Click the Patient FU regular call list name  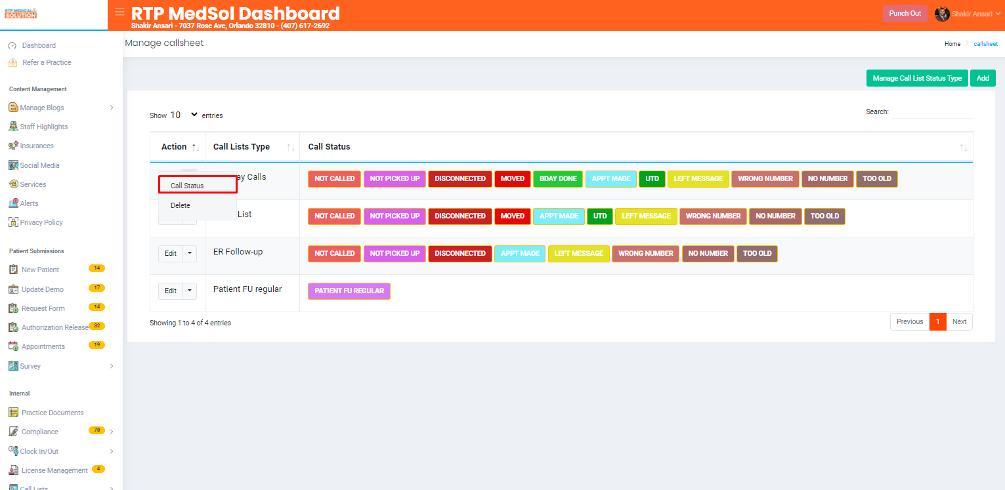coord(247,289)
